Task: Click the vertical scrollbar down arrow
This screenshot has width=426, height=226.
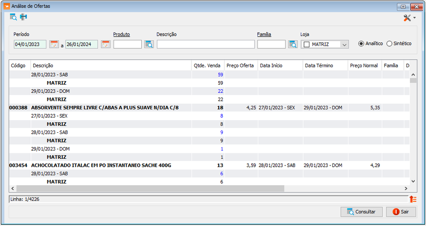Action: point(413,181)
